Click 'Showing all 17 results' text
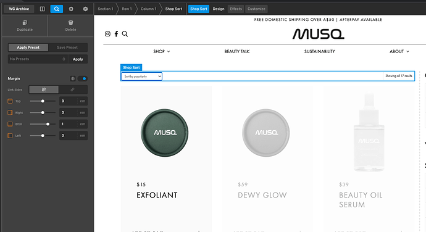 (399, 76)
